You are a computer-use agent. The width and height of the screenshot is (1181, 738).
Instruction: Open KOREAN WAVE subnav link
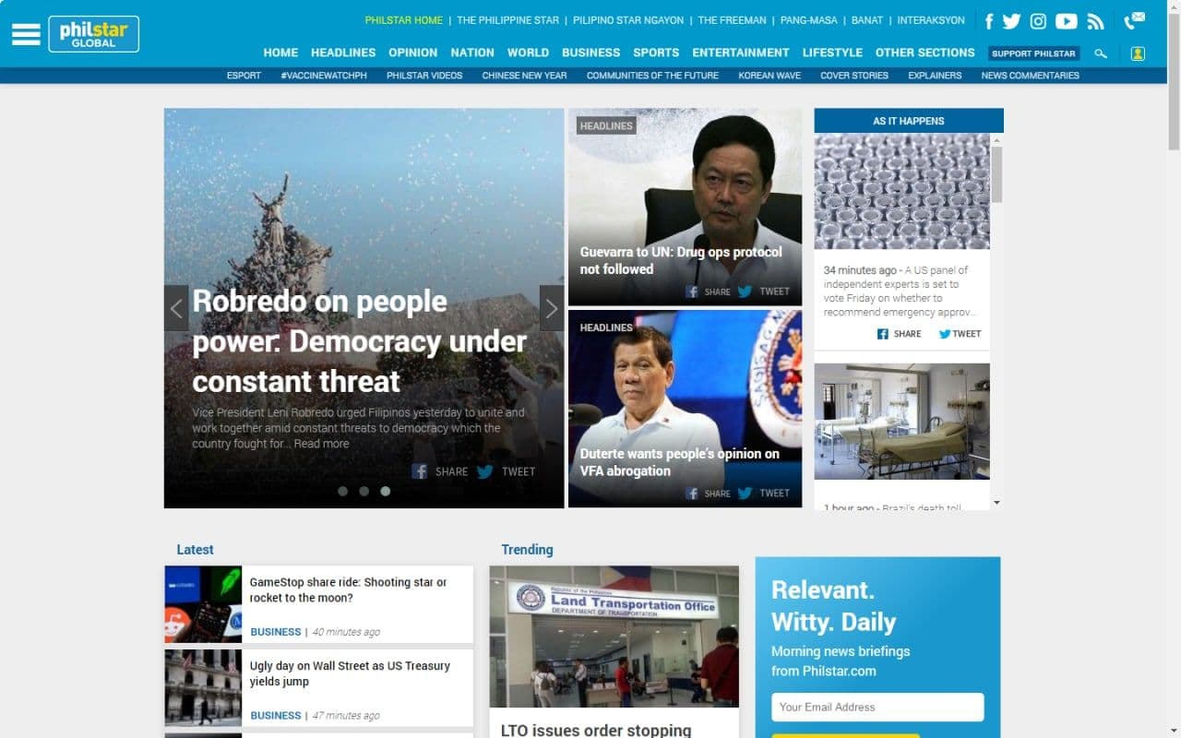769,76
